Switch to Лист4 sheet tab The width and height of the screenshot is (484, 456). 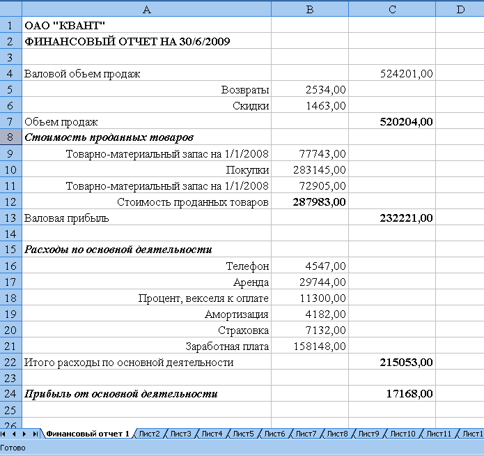(x=212, y=434)
